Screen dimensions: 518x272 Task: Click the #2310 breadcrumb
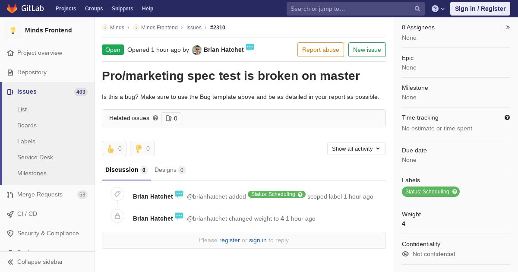point(218,28)
